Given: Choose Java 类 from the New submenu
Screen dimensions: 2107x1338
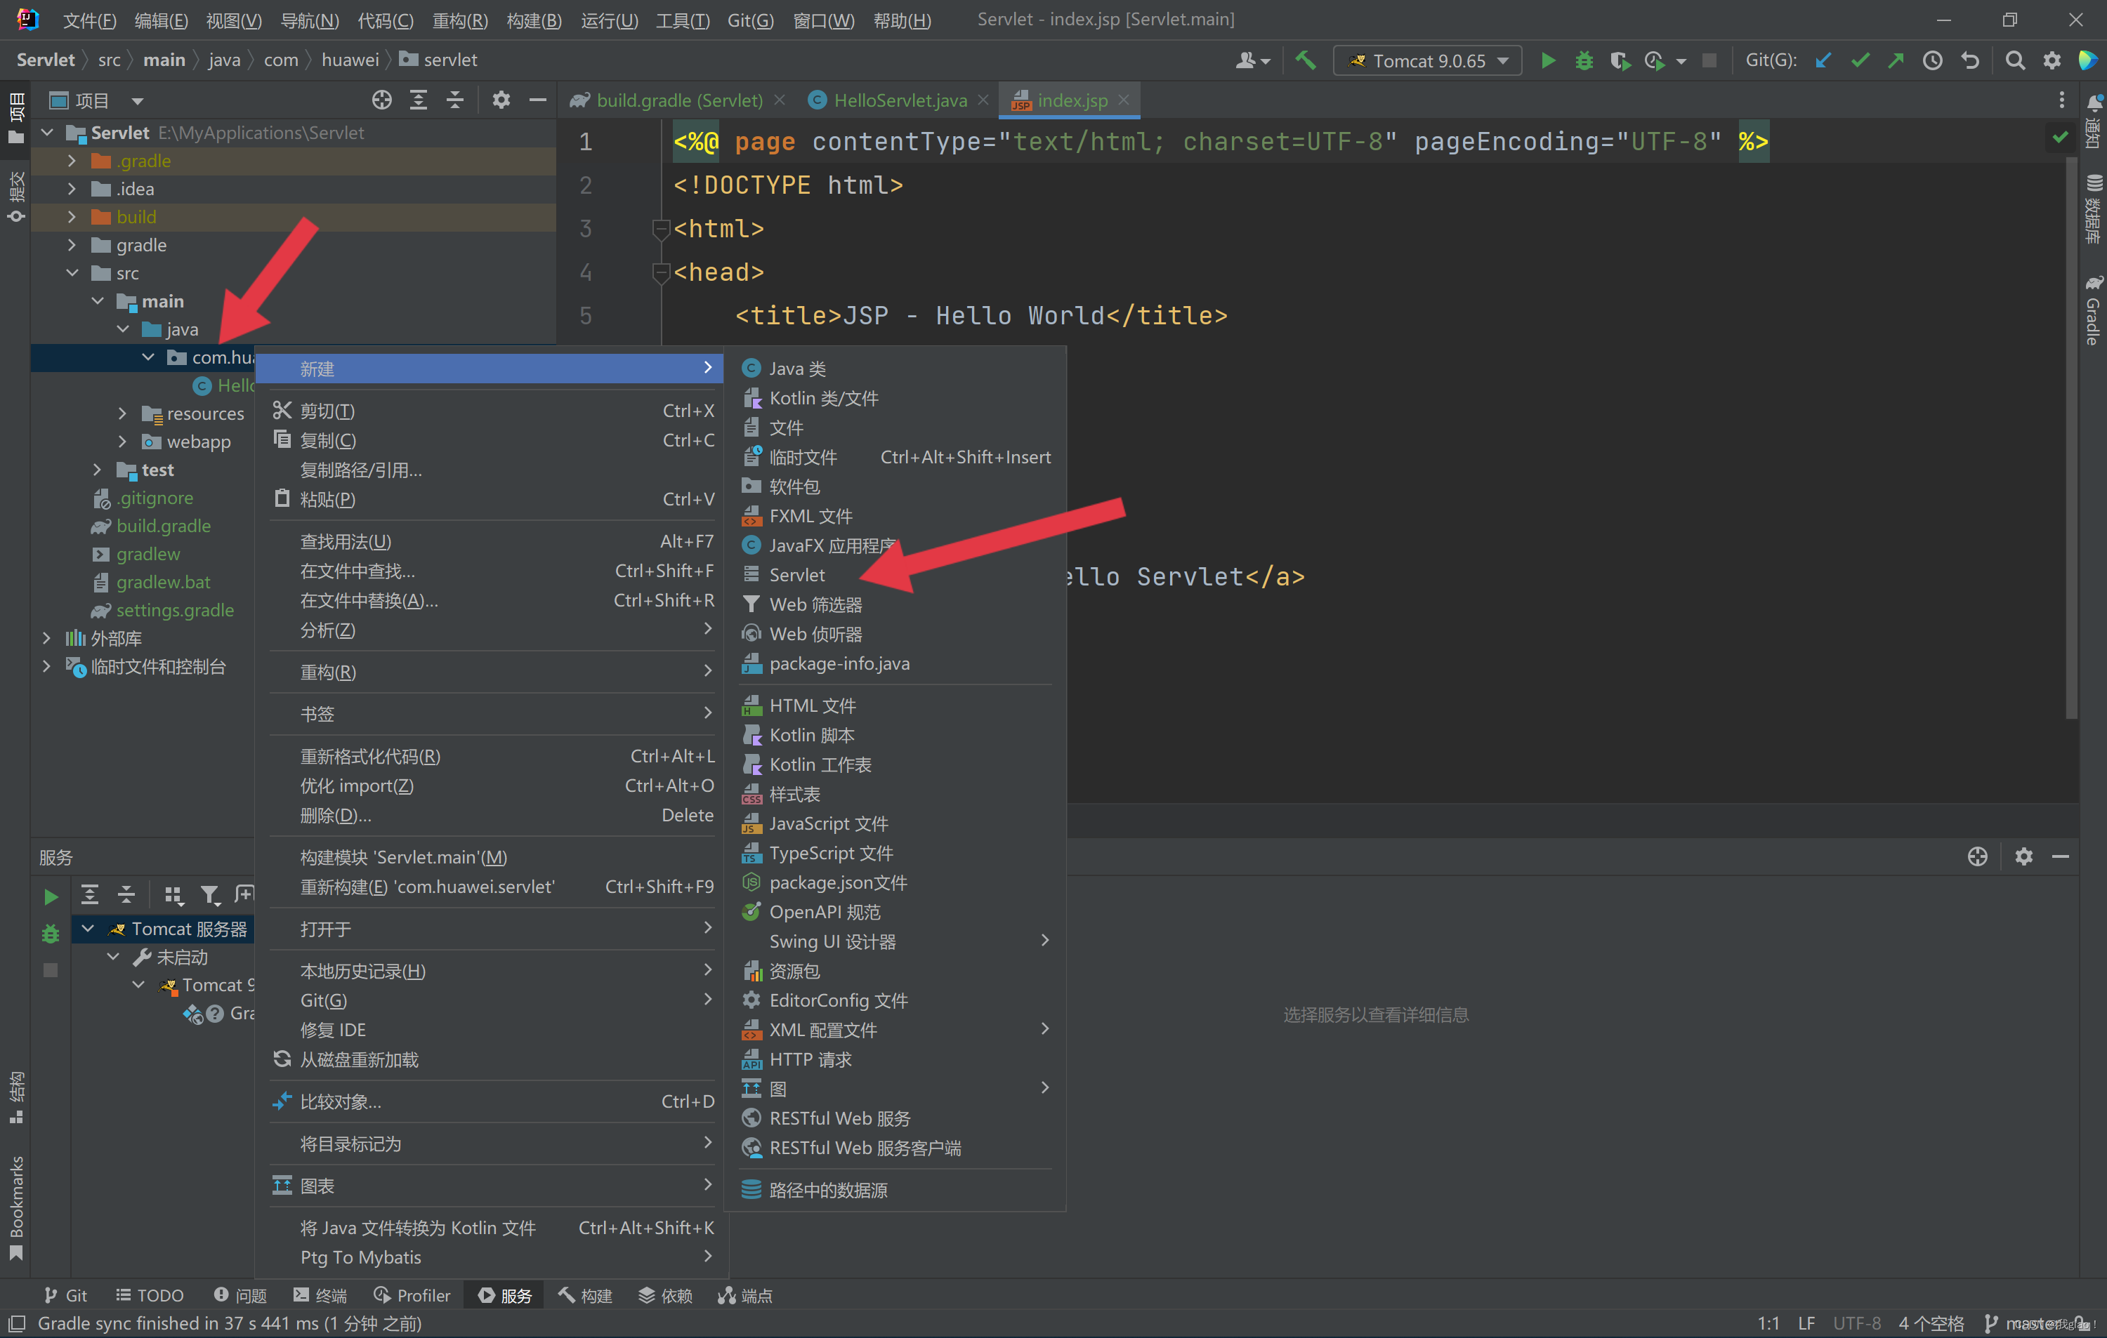Looking at the screenshot, I should click(895, 368).
